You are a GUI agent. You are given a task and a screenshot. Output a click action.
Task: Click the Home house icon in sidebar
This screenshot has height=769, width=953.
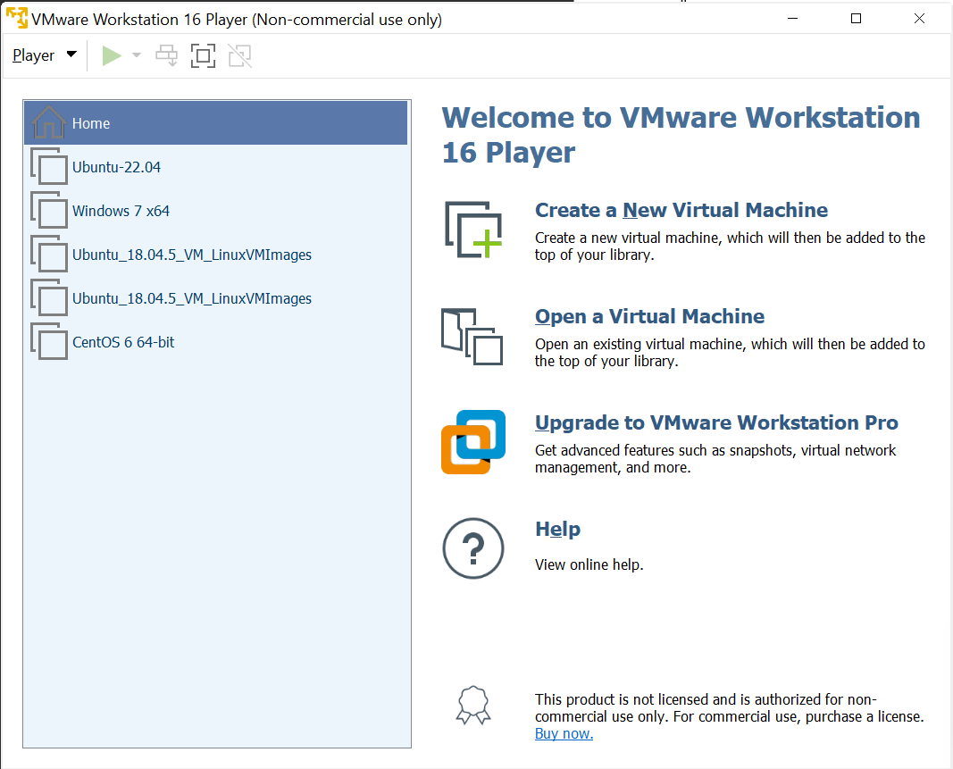coord(47,121)
